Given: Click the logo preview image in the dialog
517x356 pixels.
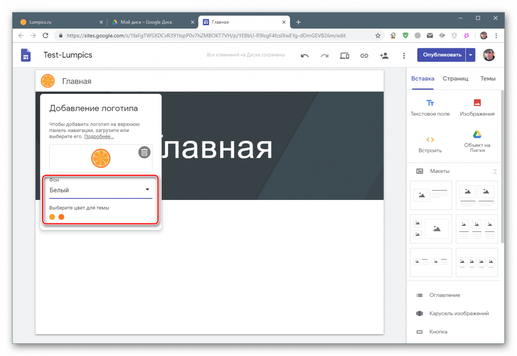Looking at the screenshot, I should [101, 158].
